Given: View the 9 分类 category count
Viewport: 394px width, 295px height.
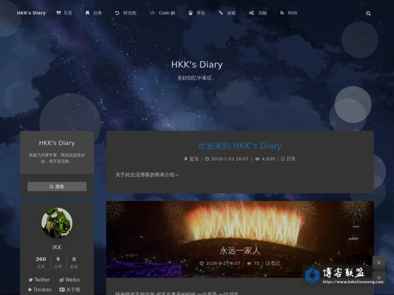Looking at the screenshot, I should [58, 263].
